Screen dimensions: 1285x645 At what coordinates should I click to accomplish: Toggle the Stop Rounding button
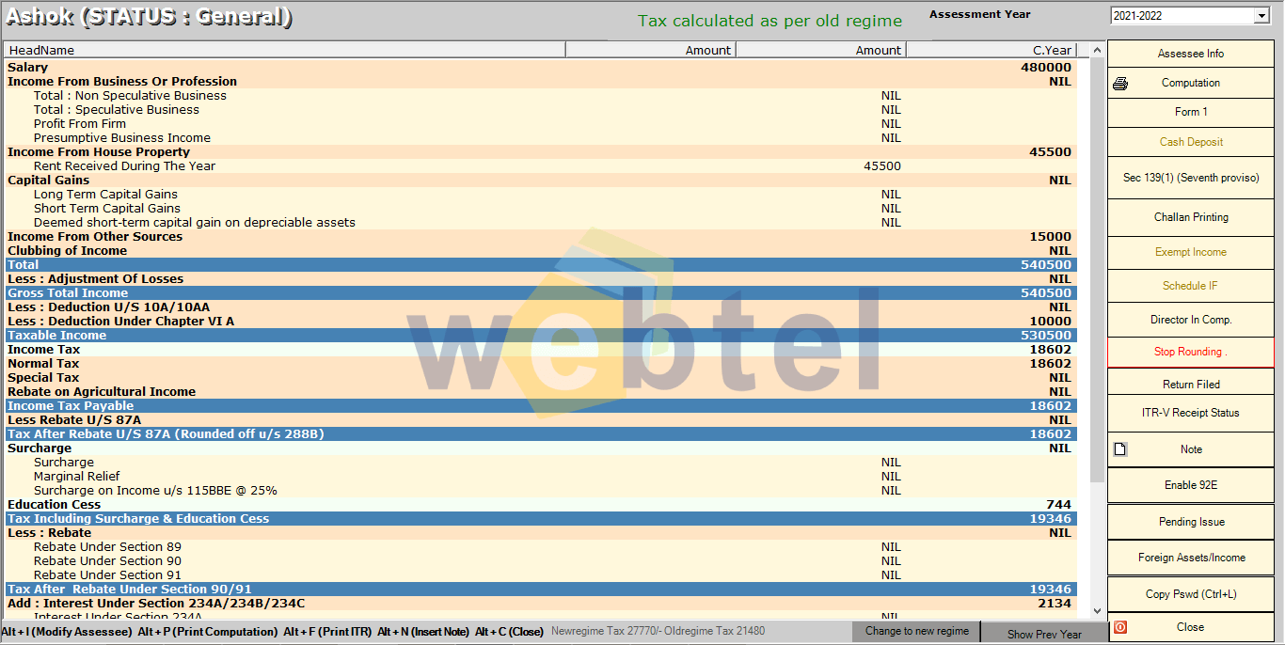[1191, 352]
